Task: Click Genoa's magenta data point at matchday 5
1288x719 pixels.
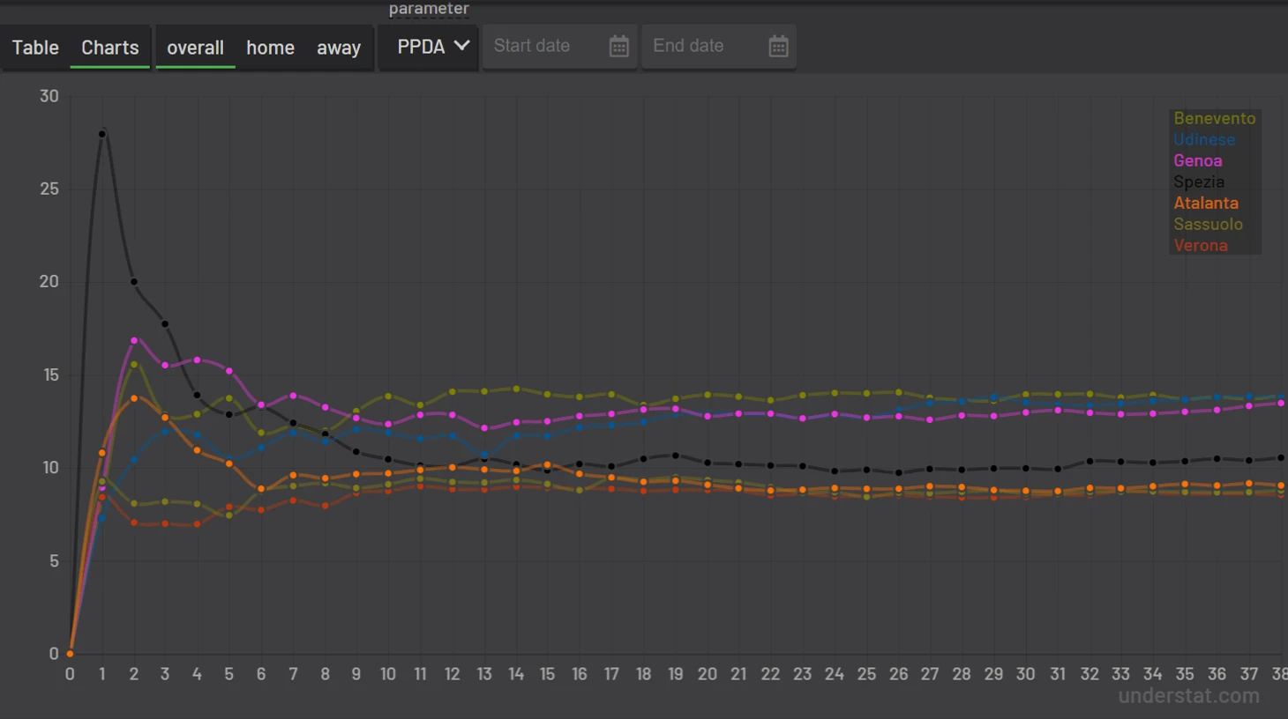Action: (x=229, y=371)
